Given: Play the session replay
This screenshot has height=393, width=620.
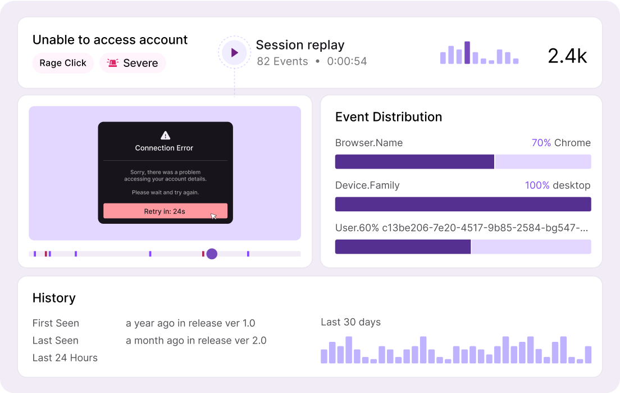Looking at the screenshot, I should (x=234, y=53).
